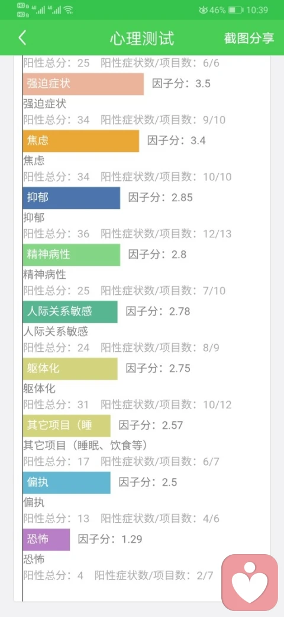The width and height of the screenshot is (284, 617).
Task: Select the teal 人际关系敏感 bar
Action: [70, 311]
